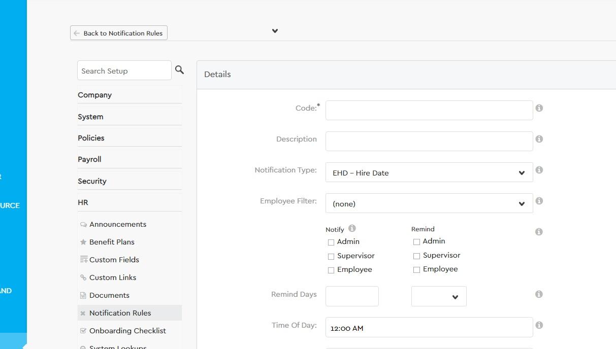The image size is (616, 349).
Task: Expand the Employee Filter dropdown
Action: [429, 203]
